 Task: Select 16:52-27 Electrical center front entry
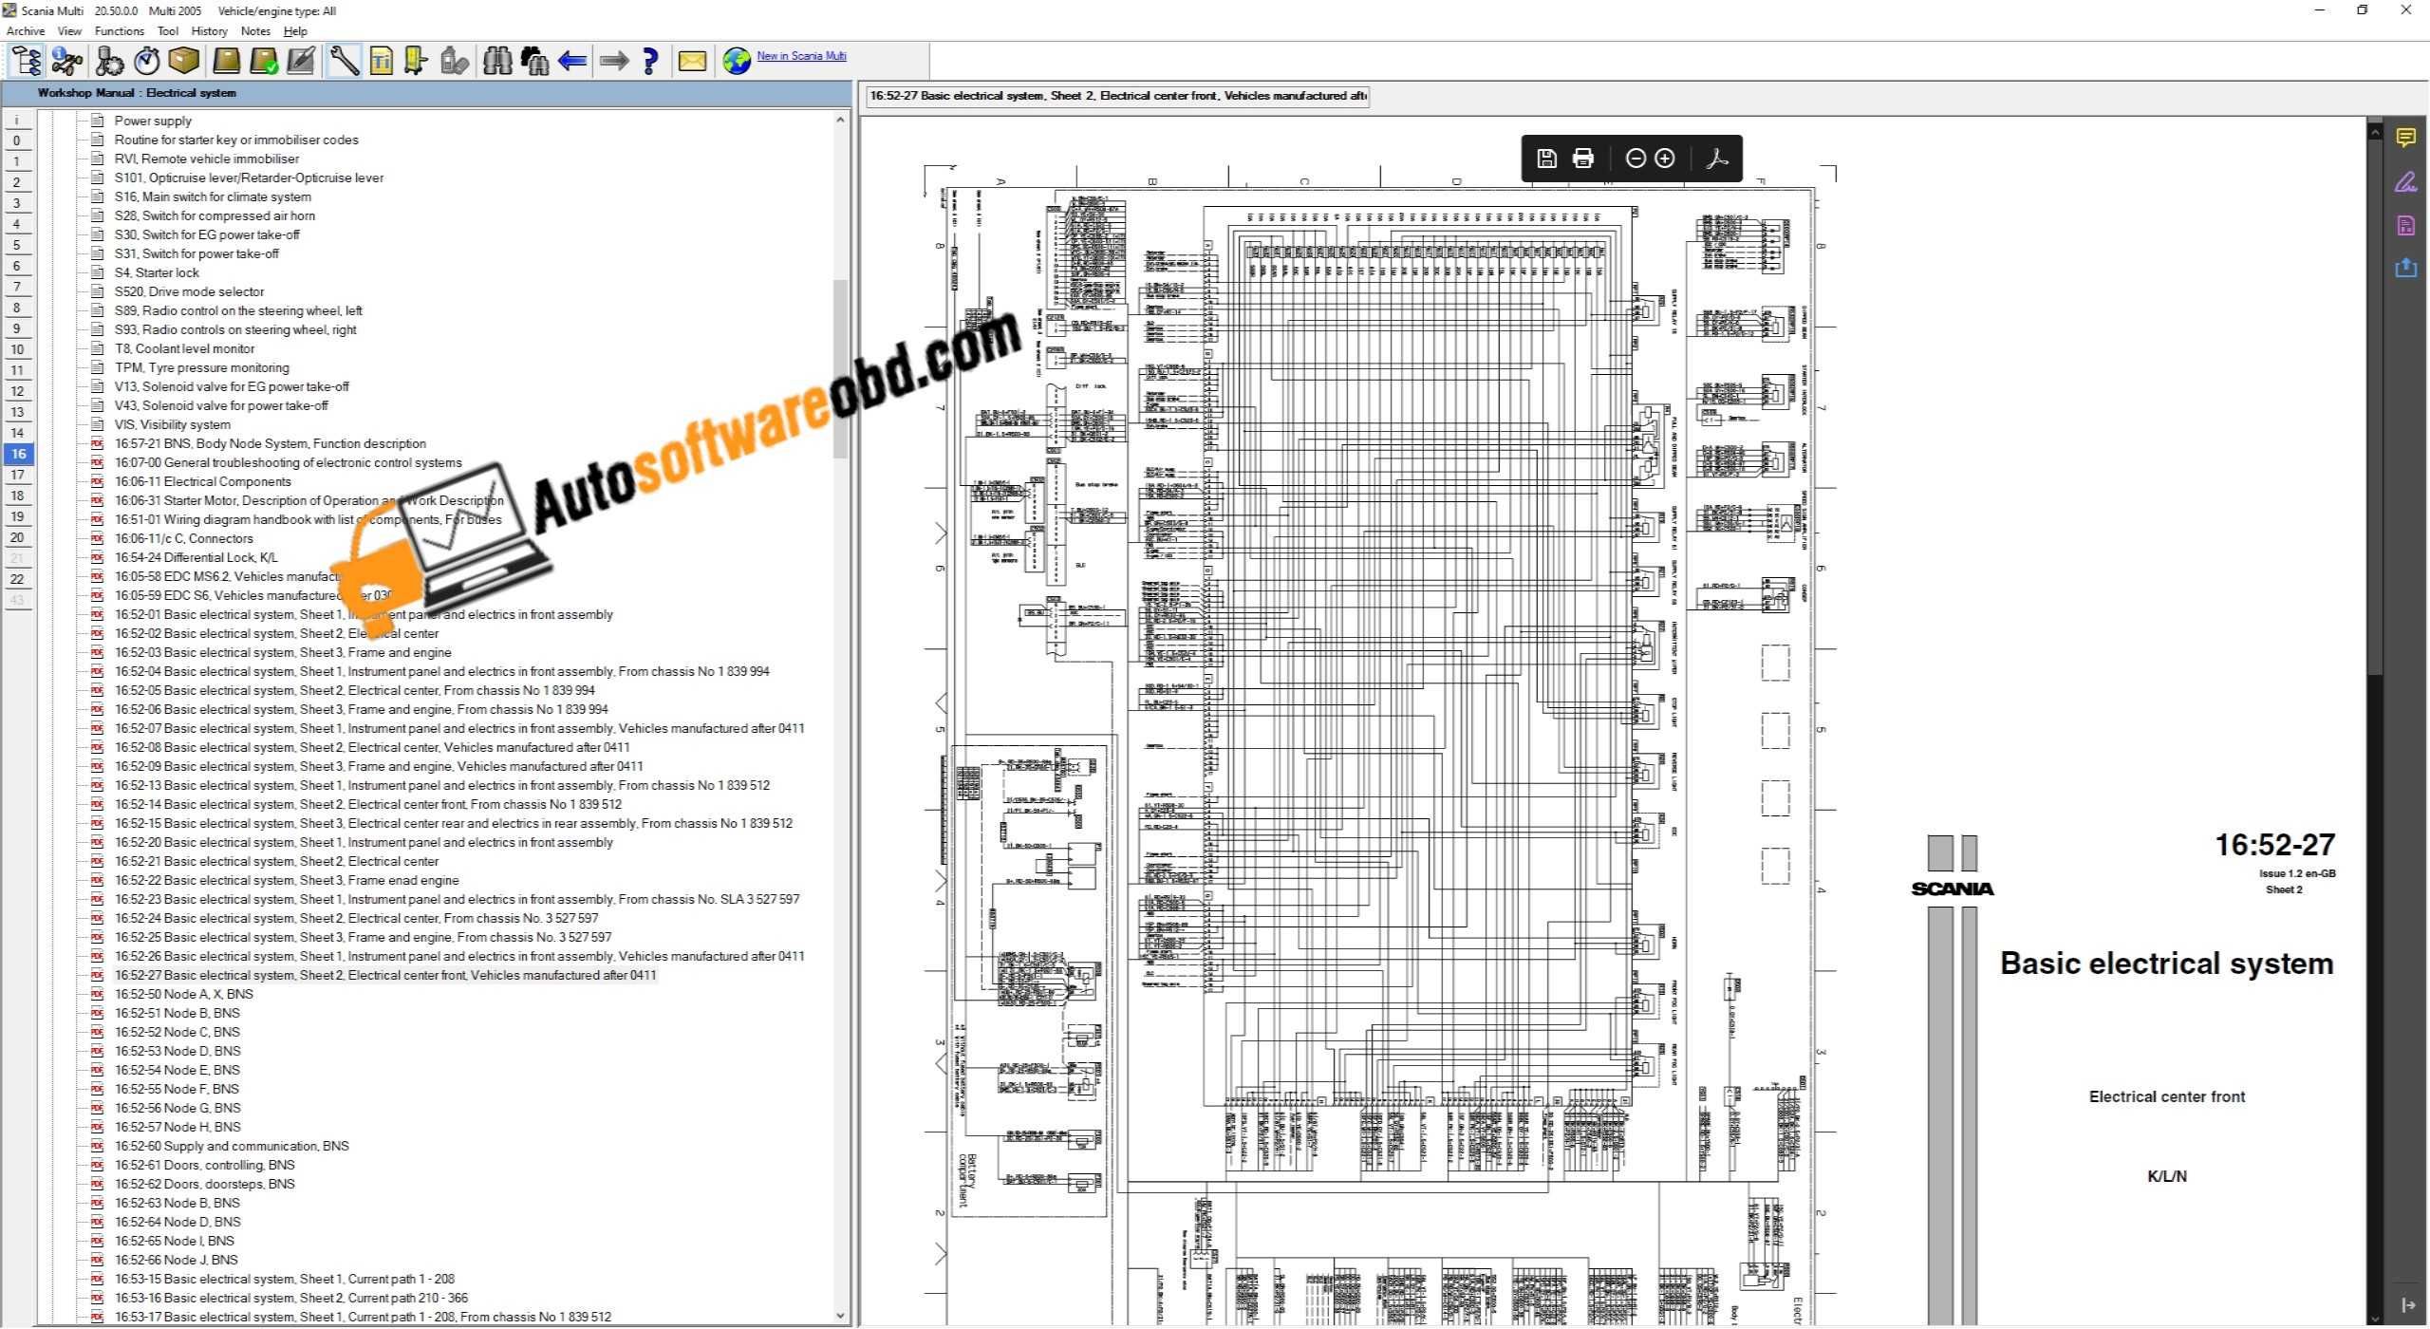pos(385,975)
